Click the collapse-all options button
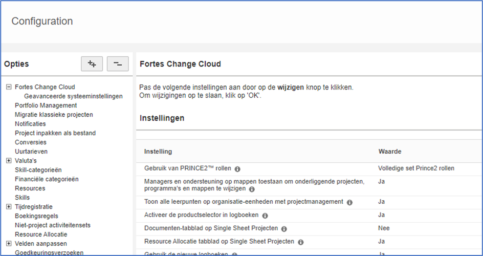The height and width of the screenshot is (256, 483). pos(118,64)
